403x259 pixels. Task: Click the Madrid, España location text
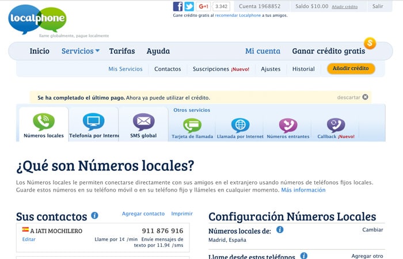(x=227, y=240)
